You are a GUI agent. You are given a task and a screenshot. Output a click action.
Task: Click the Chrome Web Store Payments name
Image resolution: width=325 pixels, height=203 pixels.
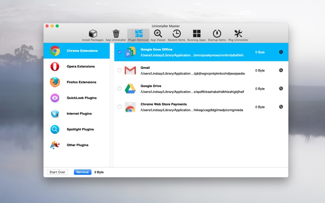(164, 104)
